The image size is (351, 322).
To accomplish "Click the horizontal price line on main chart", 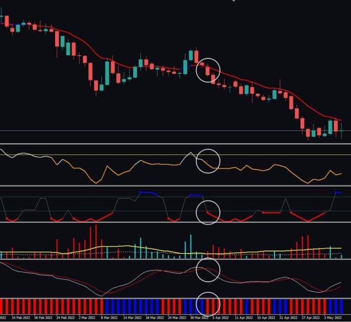I will point(175,130).
